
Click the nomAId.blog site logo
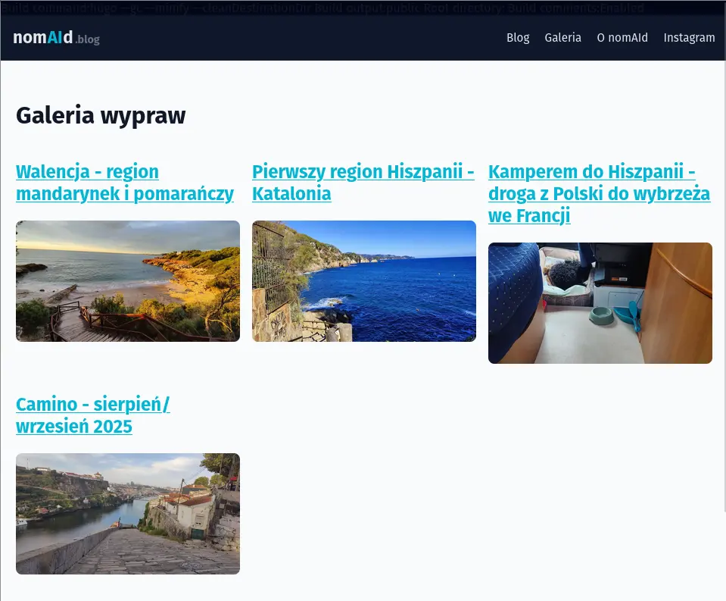42,37
